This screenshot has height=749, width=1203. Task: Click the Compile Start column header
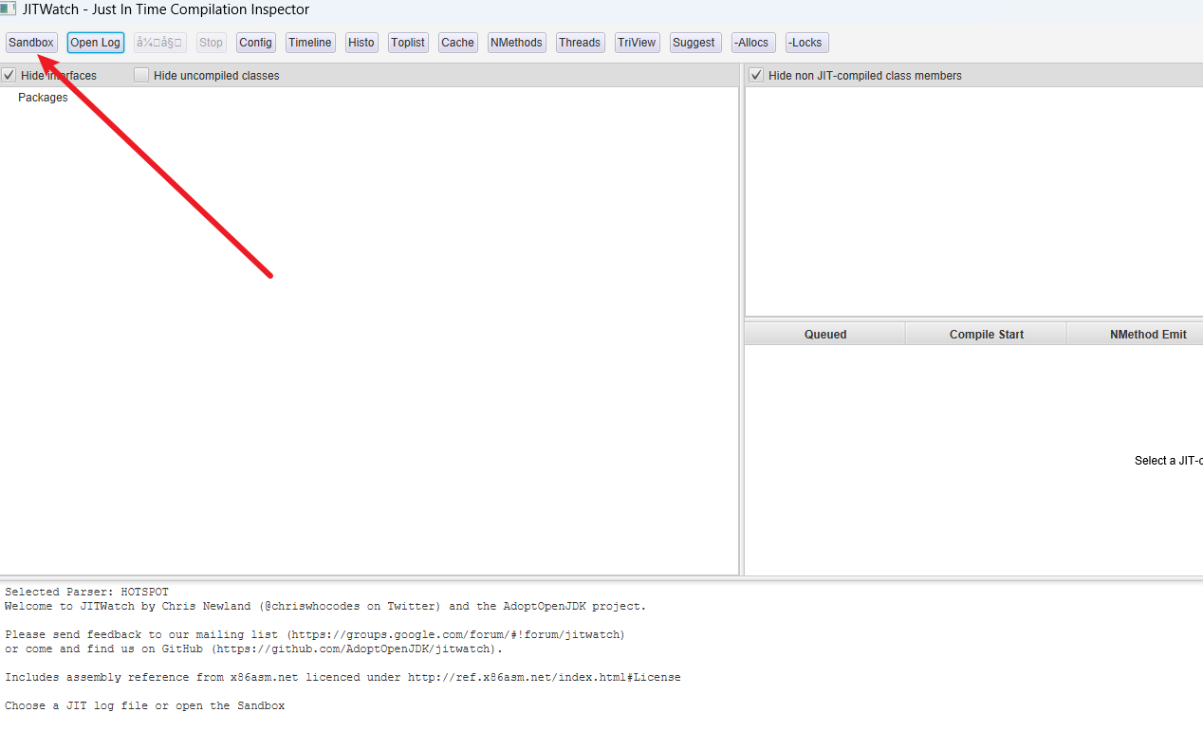coord(986,335)
